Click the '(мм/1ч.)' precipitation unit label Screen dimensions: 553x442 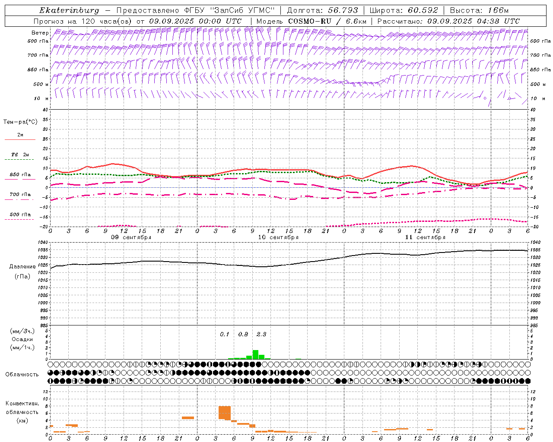[22, 347]
